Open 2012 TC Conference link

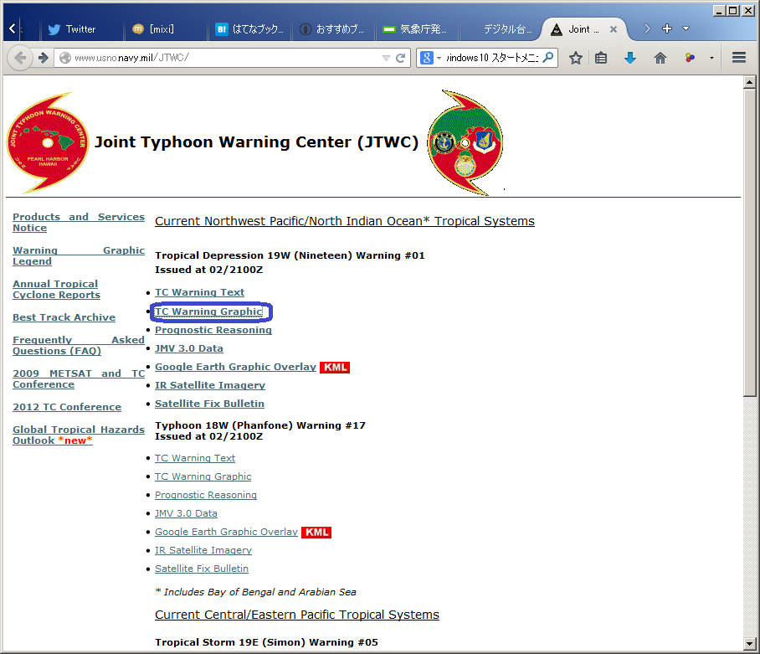(67, 407)
